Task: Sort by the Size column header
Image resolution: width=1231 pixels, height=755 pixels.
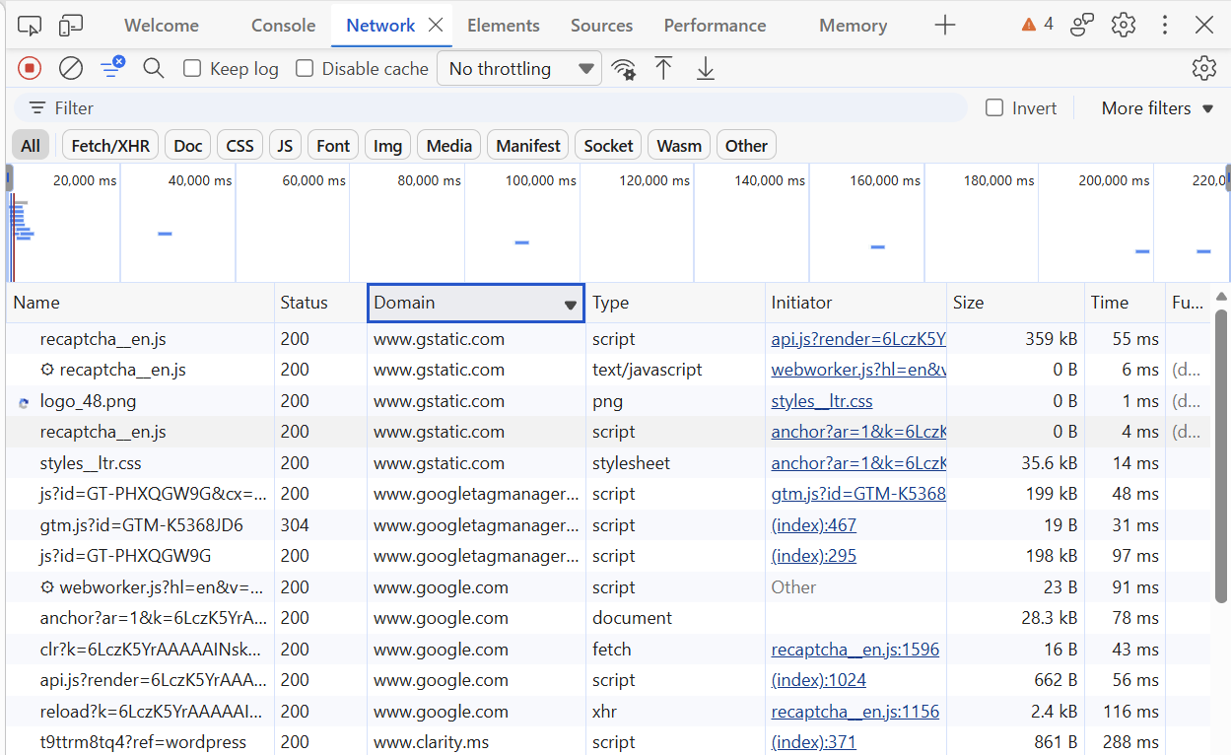Action: click(x=1015, y=303)
